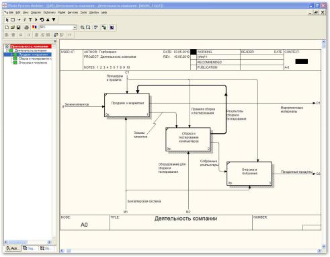Click the spelling check icon
The image size is (330, 257).
[96, 28]
